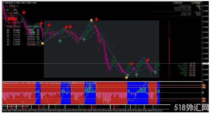The image size is (211, 114).
Task: Click the '10 Days 82' range row
Action: (33, 37)
